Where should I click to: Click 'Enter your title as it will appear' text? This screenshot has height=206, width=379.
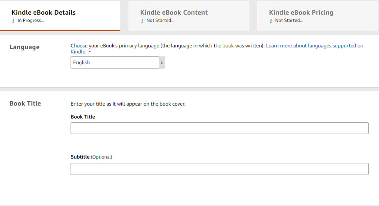tap(128, 104)
